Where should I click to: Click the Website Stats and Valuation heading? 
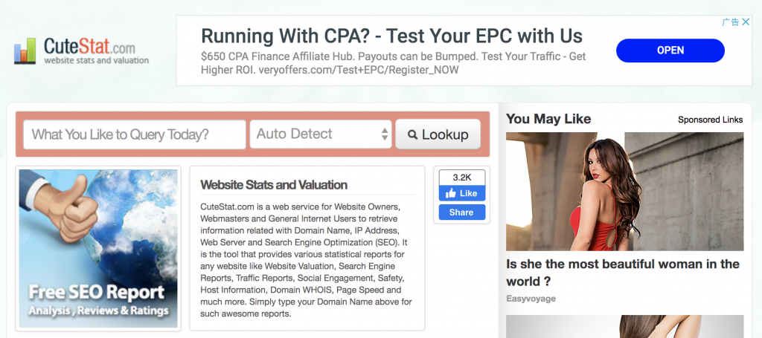pos(274,185)
